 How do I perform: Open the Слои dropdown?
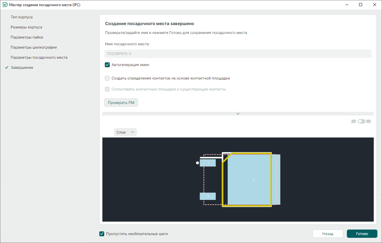[x=125, y=132]
